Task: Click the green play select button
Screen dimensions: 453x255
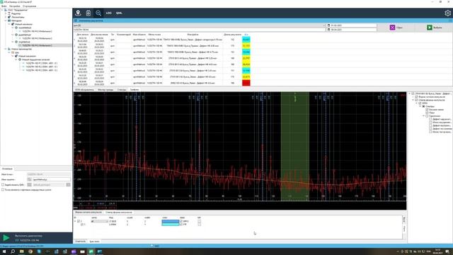Action: 430,28
